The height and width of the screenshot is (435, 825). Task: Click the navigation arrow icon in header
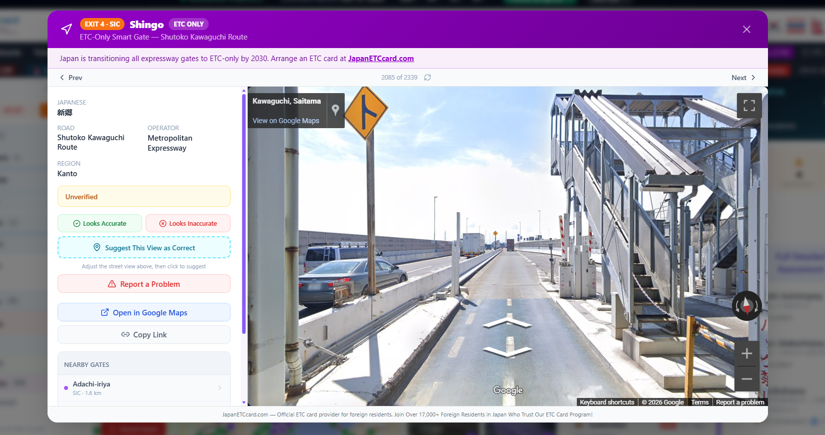coord(67,29)
